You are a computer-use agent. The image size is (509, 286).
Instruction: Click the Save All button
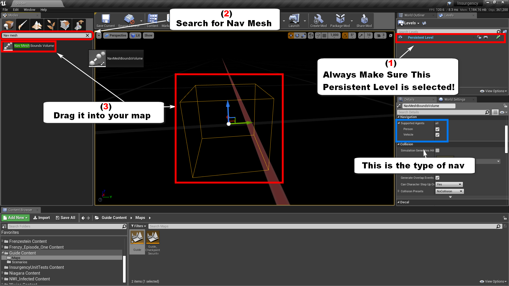point(65,218)
